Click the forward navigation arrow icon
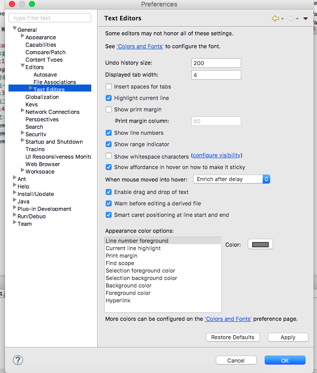Viewport: 317px width, 373px height. coord(290,18)
